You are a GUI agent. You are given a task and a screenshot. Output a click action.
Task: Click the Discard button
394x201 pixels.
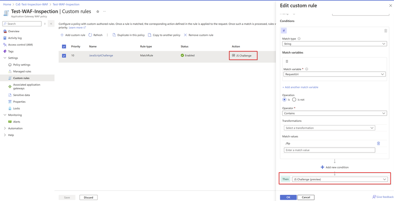point(88,197)
